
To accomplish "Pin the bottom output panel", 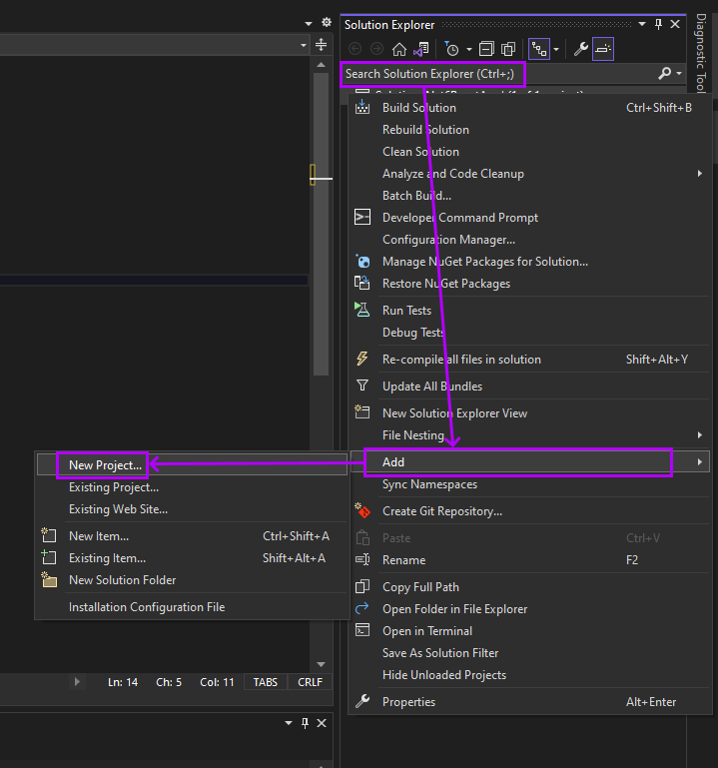I will point(306,723).
